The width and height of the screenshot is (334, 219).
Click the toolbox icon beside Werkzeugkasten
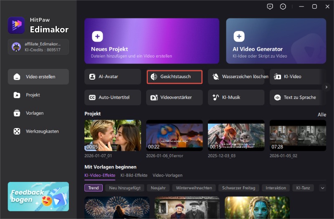point(17,131)
